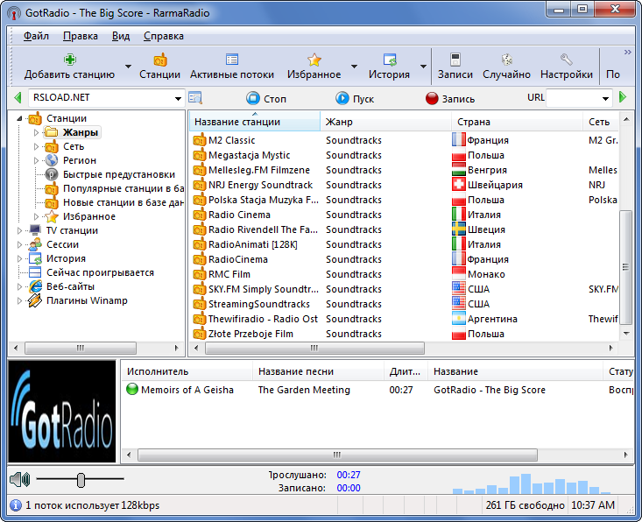Open the Stations toolbar icon

tap(159, 60)
